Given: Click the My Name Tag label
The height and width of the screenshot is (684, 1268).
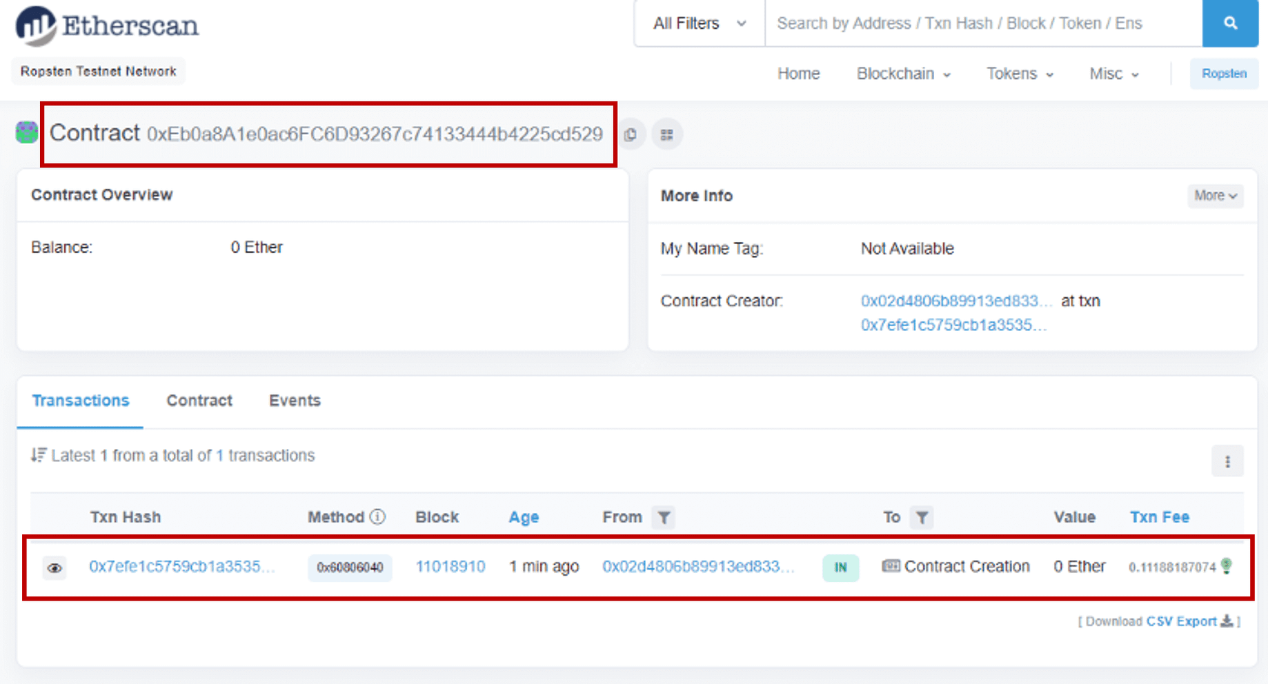Looking at the screenshot, I should click(712, 249).
